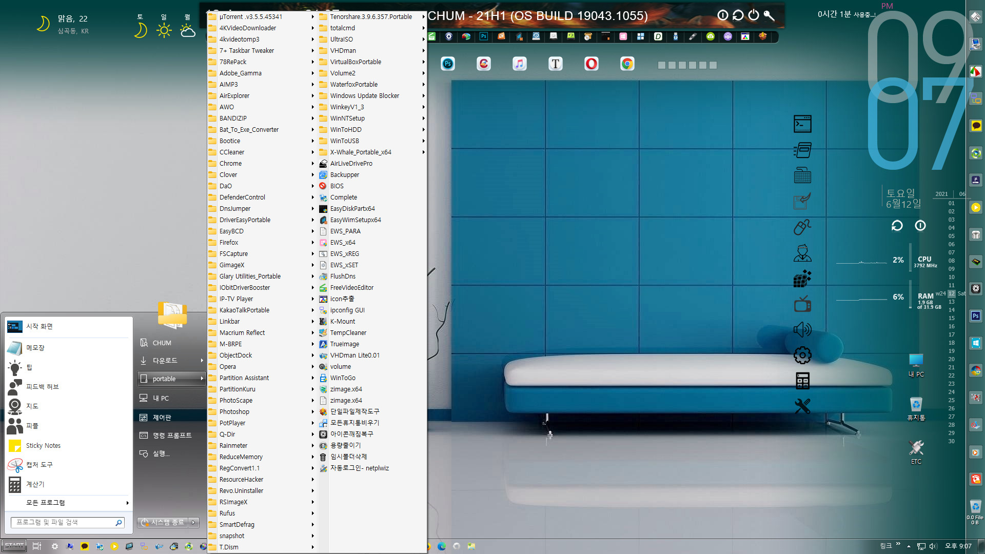Expand the WinNTSetup submenu arrow

pos(423,118)
